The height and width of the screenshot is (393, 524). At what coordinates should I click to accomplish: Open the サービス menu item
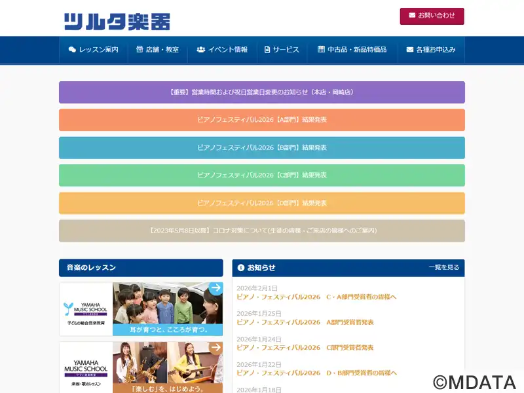(x=282, y=50)
